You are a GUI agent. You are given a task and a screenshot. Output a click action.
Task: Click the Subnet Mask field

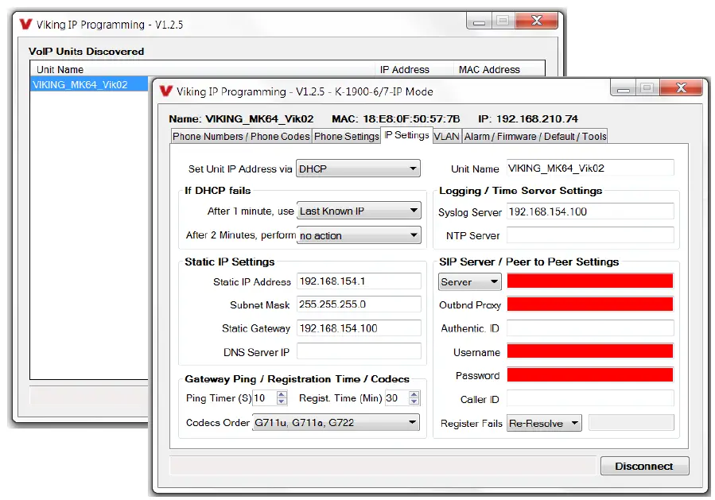click(359, 304)
